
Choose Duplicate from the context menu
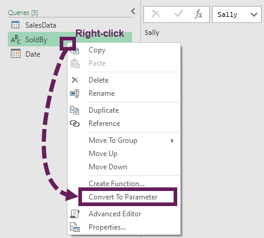[124, 110]
